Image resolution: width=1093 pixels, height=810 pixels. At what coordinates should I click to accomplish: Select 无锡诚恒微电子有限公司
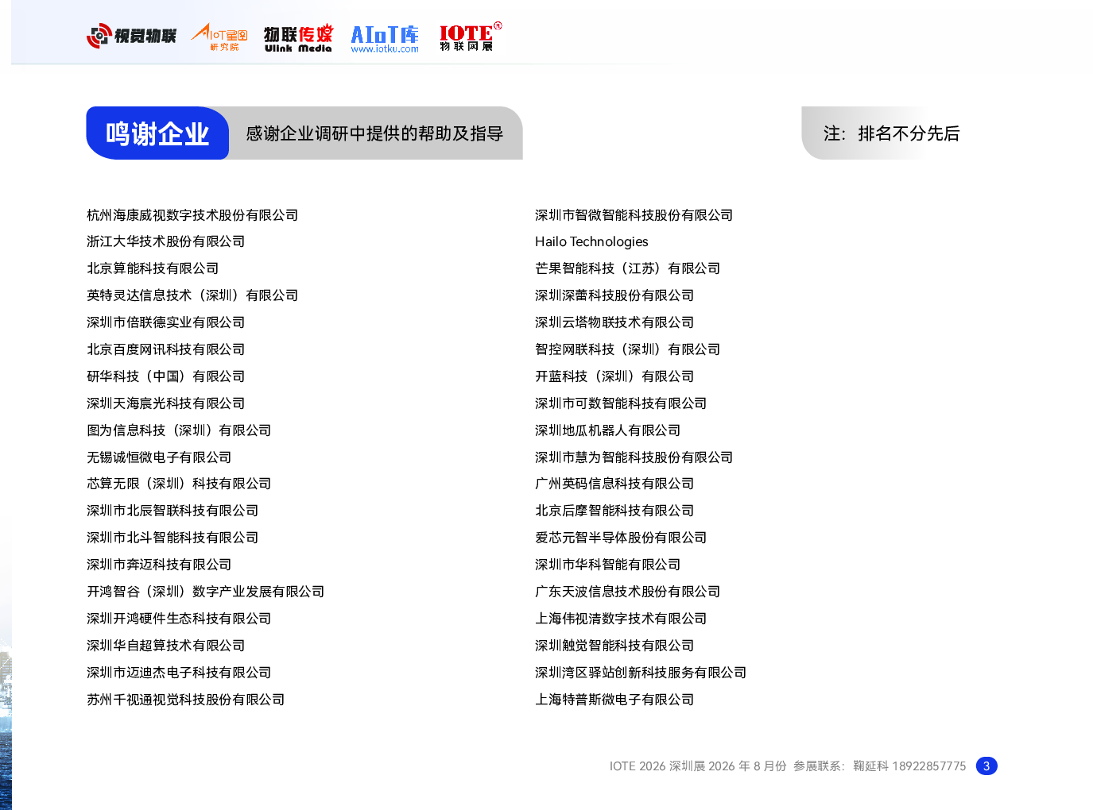[x=159, y=457]
